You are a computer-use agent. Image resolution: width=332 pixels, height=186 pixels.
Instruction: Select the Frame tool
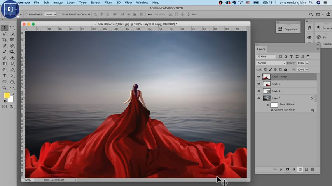pos(12,40)
